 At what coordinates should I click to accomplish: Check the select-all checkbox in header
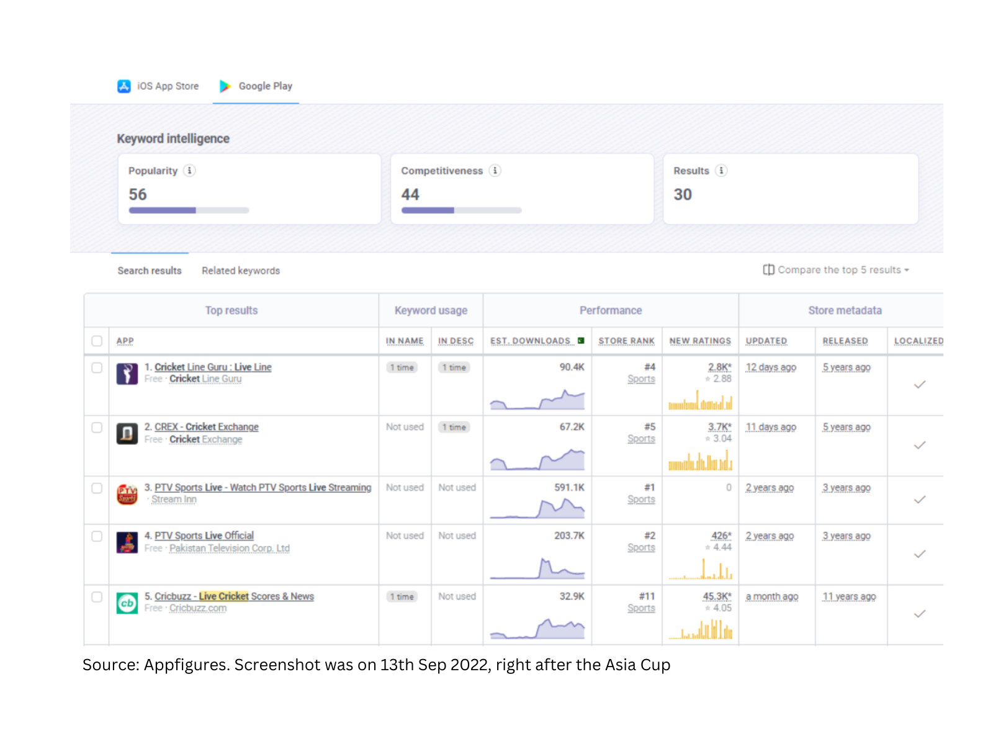tap(97, 341)
